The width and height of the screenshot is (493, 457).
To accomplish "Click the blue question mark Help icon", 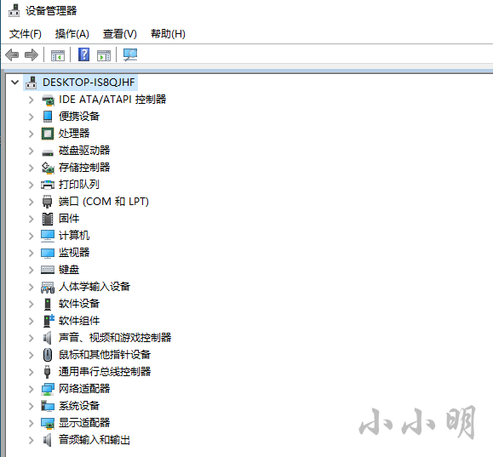I will [83, 54].
